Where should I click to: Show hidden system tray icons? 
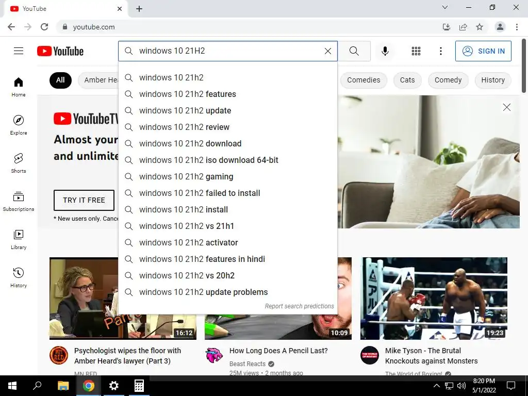[x=436, y=386]
